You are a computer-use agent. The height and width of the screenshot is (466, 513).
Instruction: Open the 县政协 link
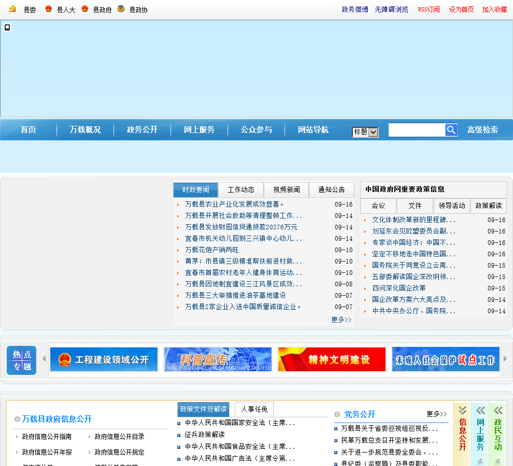tap(138, 10)
